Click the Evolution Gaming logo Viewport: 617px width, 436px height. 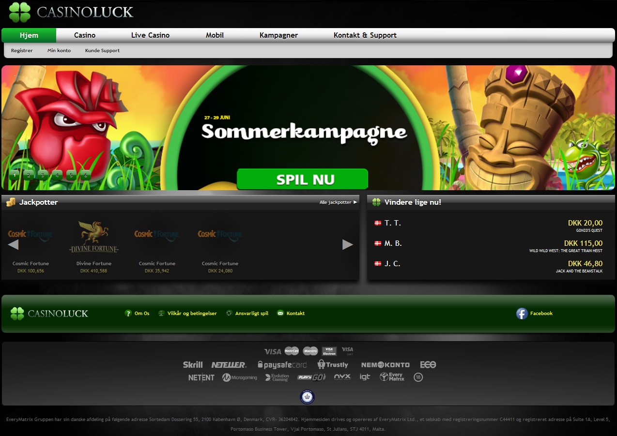277,377
